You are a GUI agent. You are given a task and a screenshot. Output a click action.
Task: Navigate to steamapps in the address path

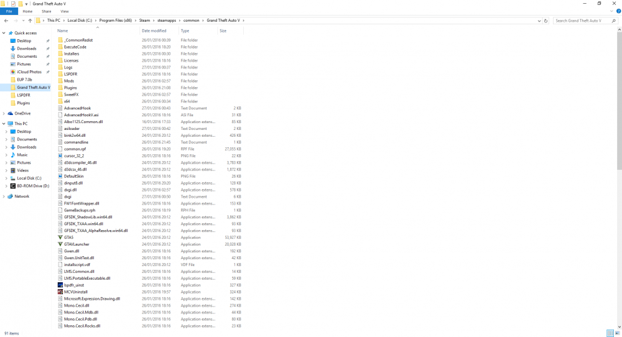point(167,21)
